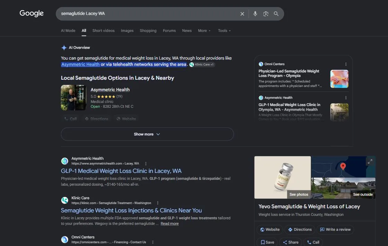Open GLP-1 Medical Weight Loss Clinic in Olympia card

point(290,107)
